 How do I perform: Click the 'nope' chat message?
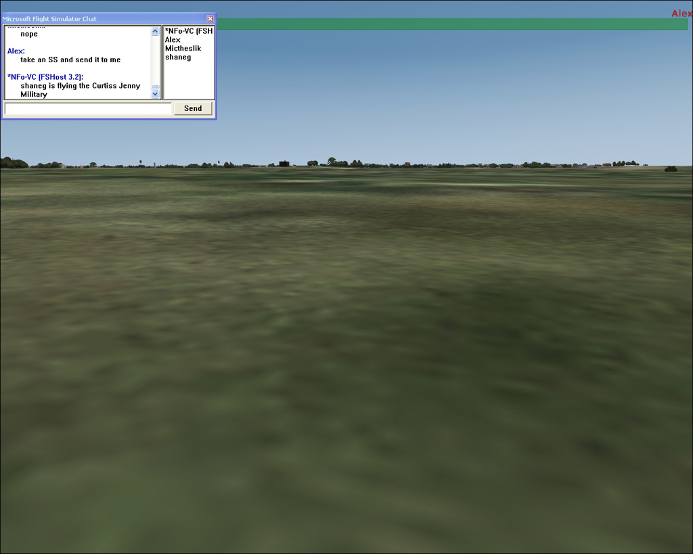click(x=29, y=34)
